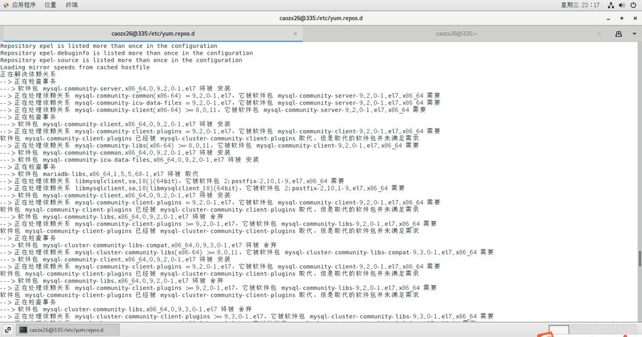Click the mysql-community-libs(x86-64) >= 8.0.11 line
642x337 pixels.
tap(210, 146)
